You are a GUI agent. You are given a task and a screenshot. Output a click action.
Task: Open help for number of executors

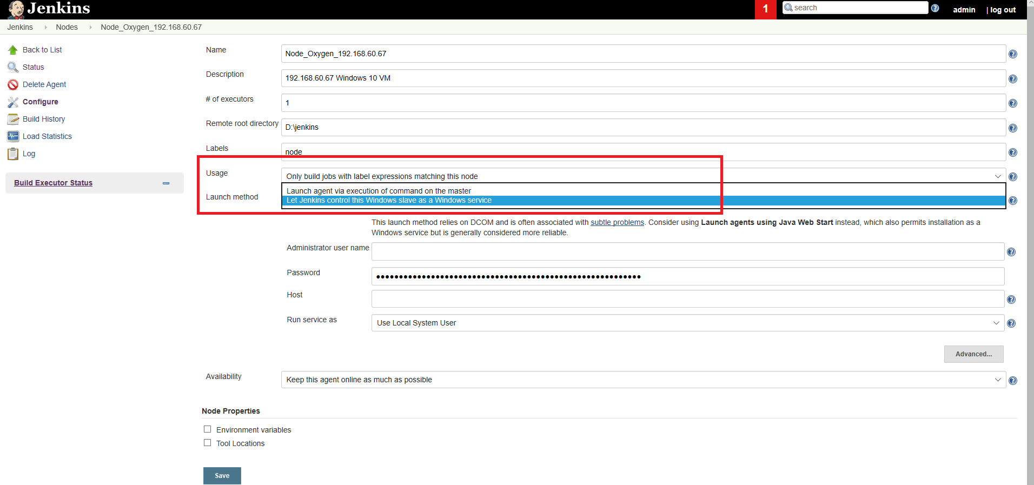pyautogui.click(x=1013, y=103)
